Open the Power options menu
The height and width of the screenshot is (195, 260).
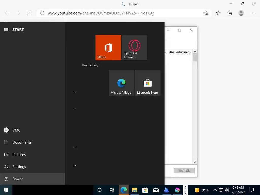(x=32, y=179)
